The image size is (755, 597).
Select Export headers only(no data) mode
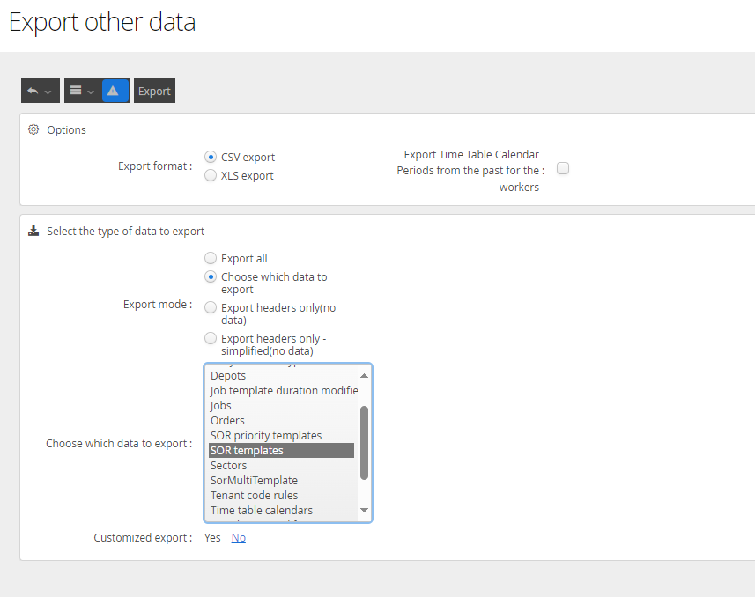(211, 307)
